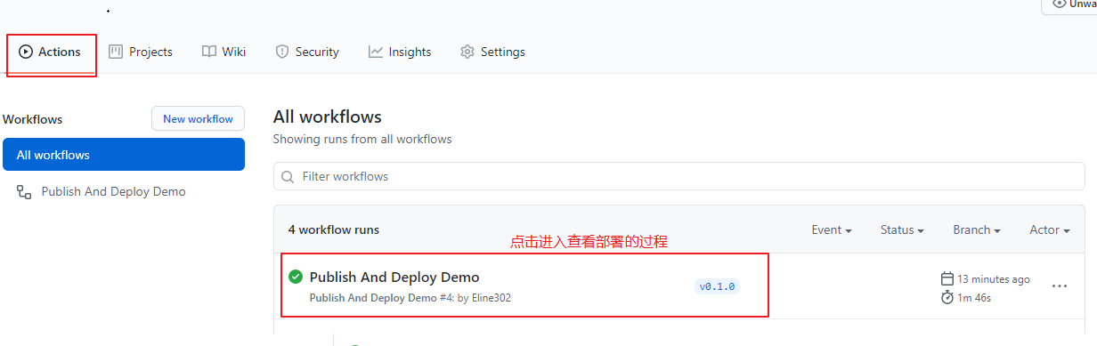Click the New workflow button
The height and width of the screenshot is (346, 1097).
(198, 119)
